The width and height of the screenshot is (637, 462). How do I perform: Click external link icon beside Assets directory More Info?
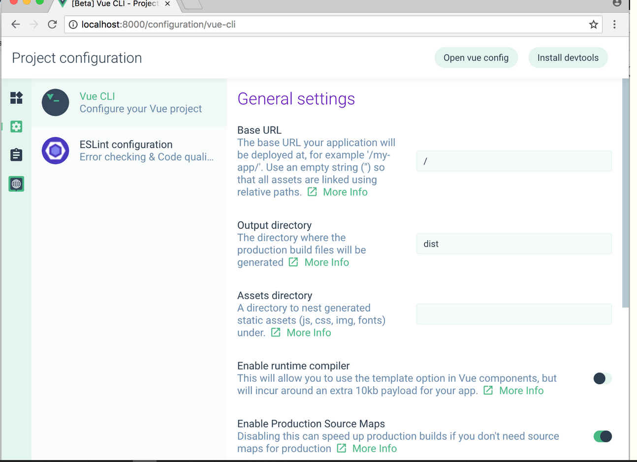276,332
